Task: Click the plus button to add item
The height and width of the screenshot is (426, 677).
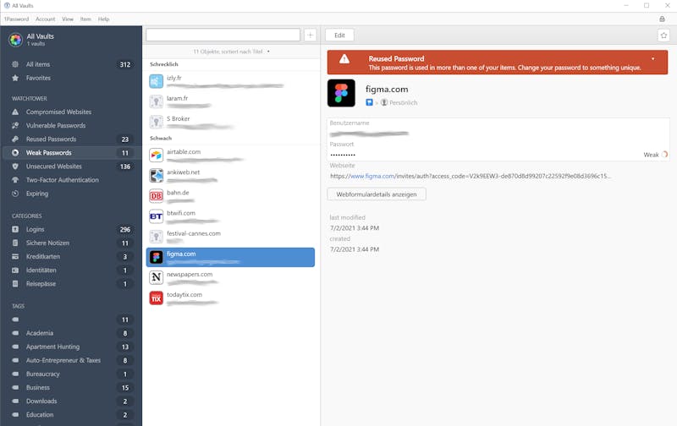Action: point(310,35)
